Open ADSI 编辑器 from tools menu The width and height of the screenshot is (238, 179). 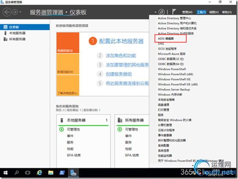coord(165,38)
